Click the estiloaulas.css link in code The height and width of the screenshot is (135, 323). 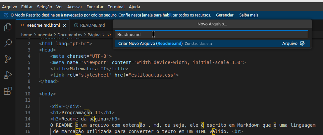(152, 75)
